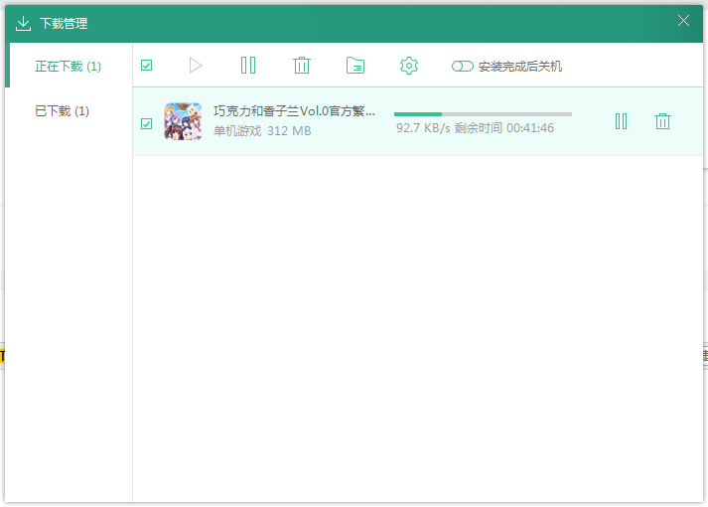Image resolution: width=708 pixels, height=507 pixels.
Task: Pause the 巧克力和香子兰 download
Action: pyautogui.click(x=621, y=121)
